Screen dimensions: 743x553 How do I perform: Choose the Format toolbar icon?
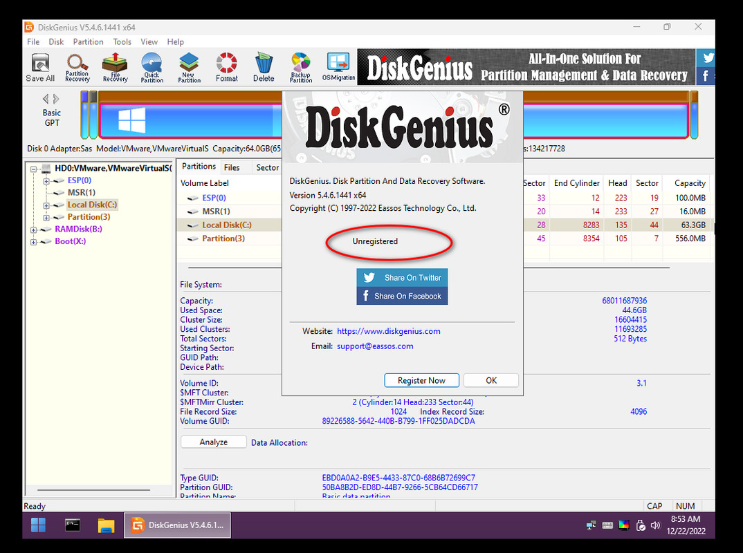[x=226, y=68]
